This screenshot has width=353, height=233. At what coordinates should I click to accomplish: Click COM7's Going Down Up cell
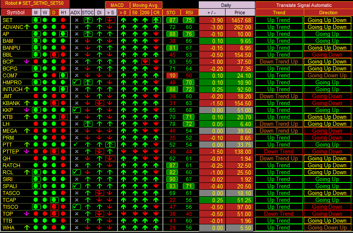pos(328,76)
